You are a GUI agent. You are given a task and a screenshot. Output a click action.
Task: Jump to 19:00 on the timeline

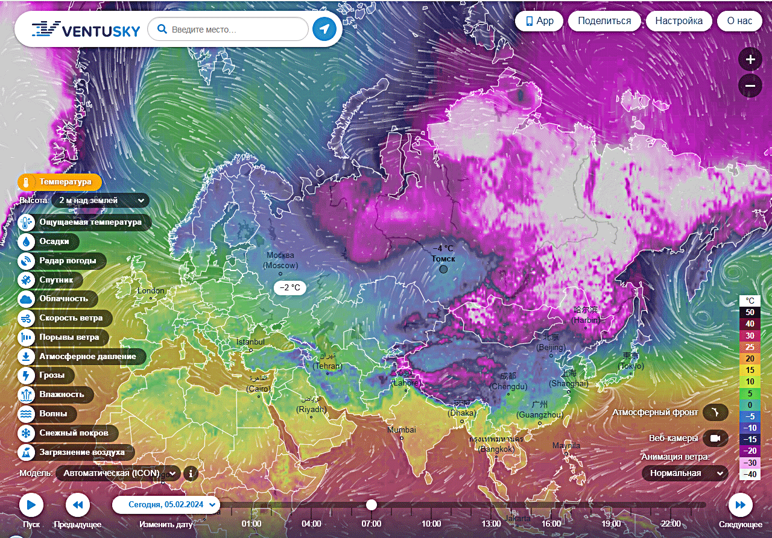611,524
